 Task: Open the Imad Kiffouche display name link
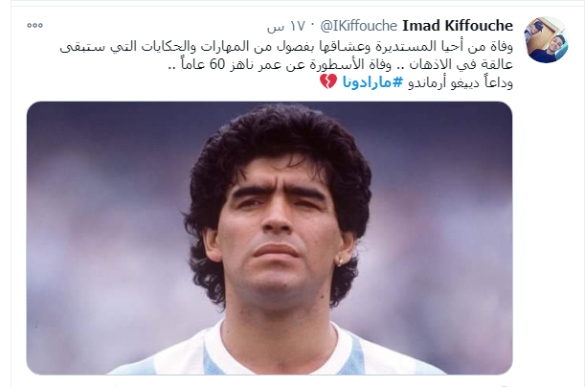458,26
